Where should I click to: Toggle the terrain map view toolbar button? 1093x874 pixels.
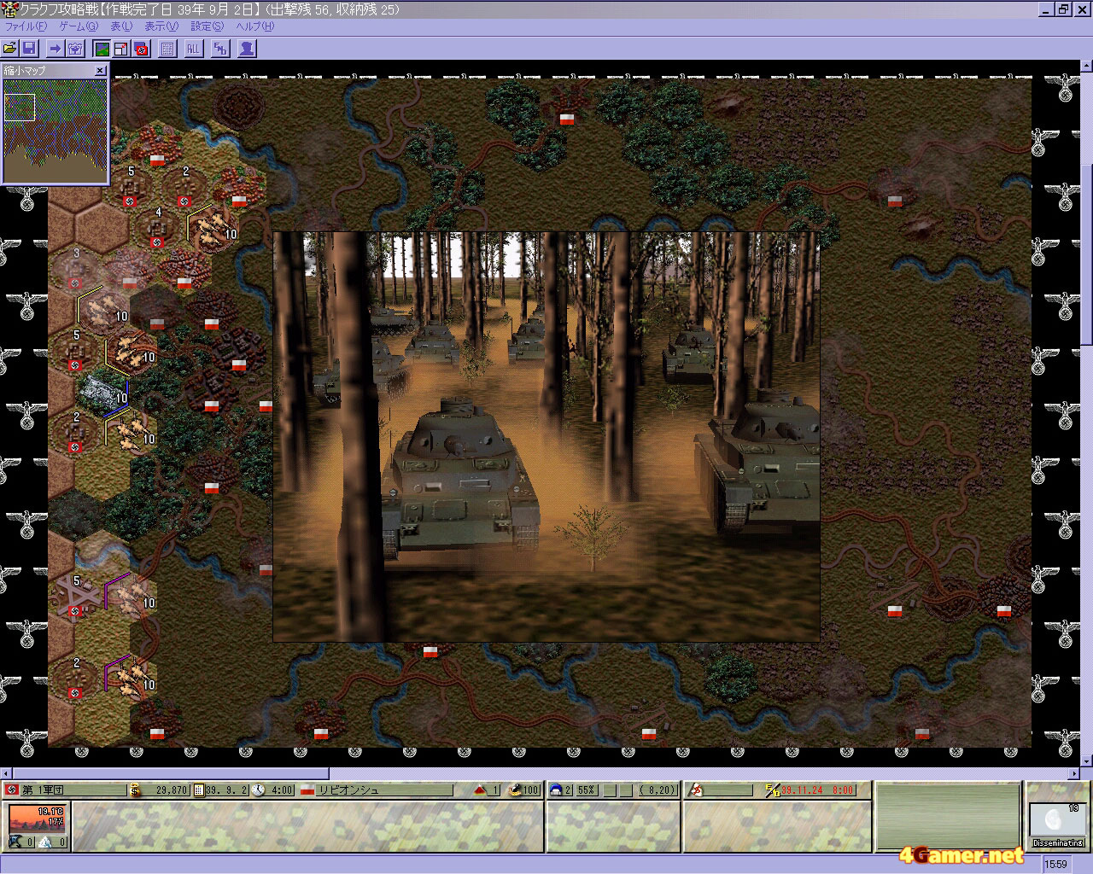pyautogui.click(x=102, y=49)
